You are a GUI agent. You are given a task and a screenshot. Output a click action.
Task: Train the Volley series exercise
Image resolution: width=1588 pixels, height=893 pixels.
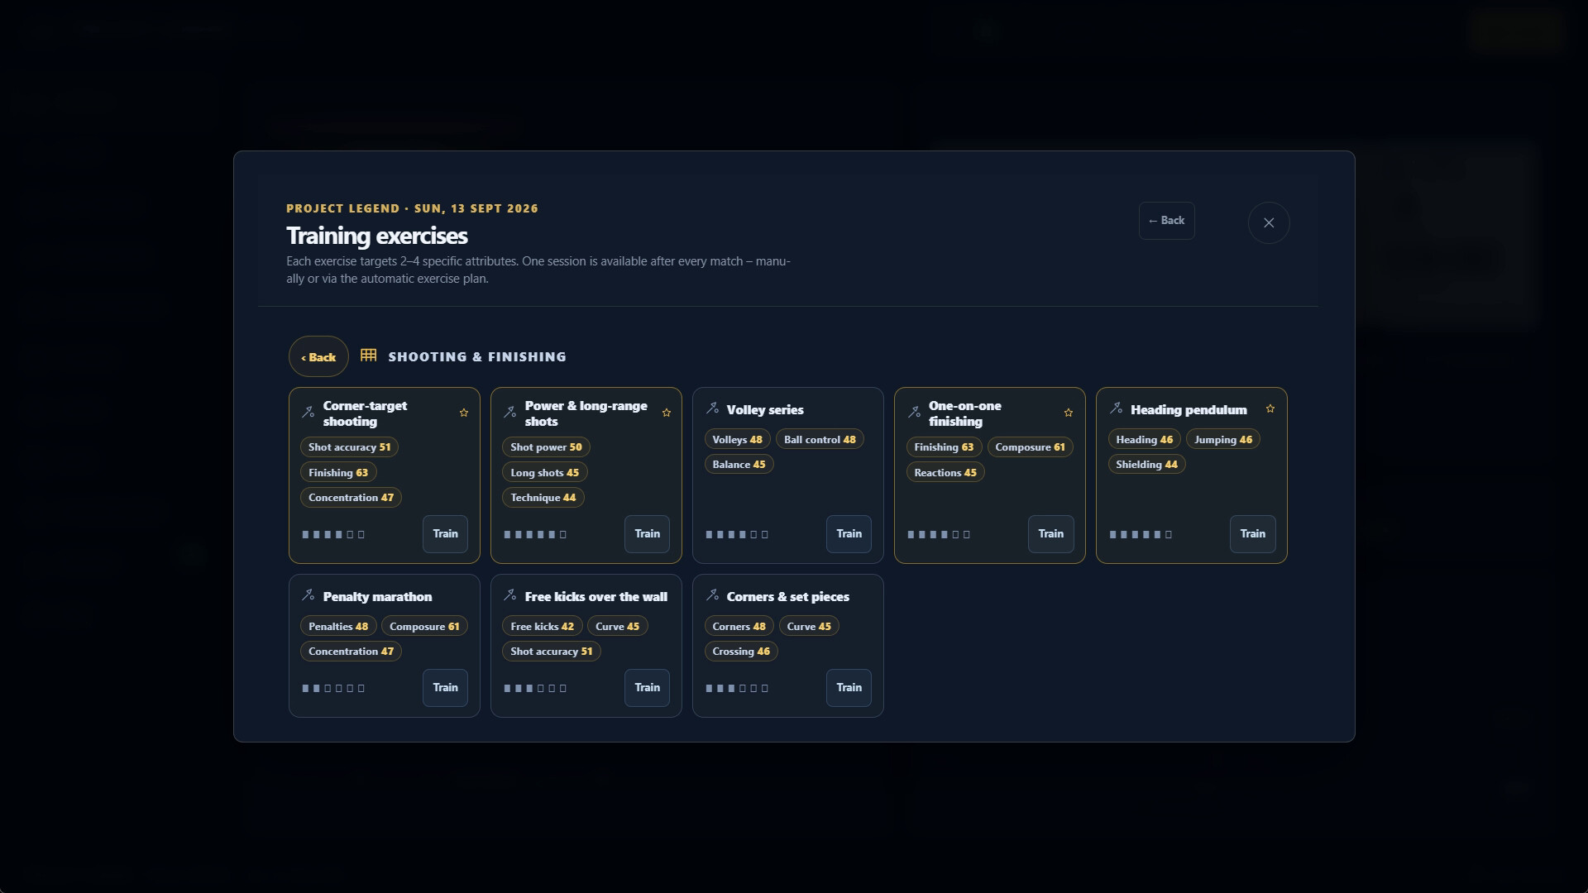(849, 534)
